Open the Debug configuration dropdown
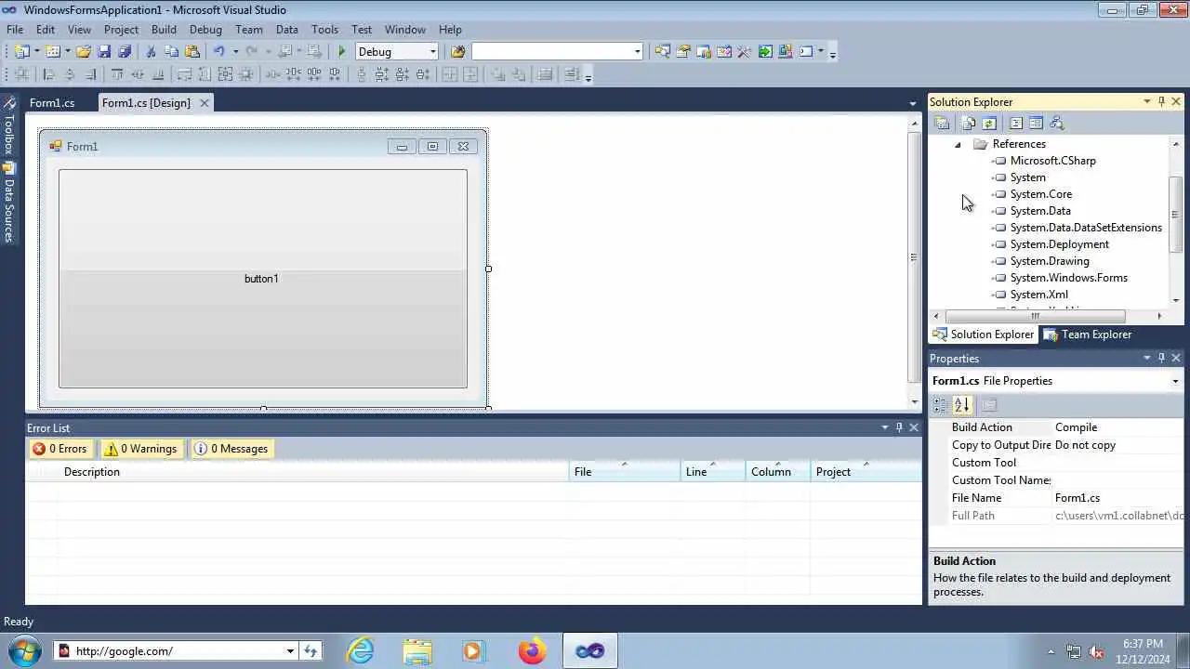This screenshot has height=669, width=1190. (432, 52)
